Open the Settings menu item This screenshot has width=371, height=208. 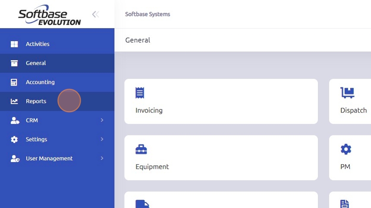(x=57, y=139)
